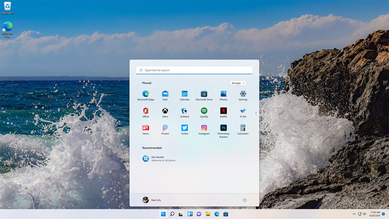This screenshot has height=219, width=389.
Task: Click the network icon in system tray
Action: (x=359, y=214)
